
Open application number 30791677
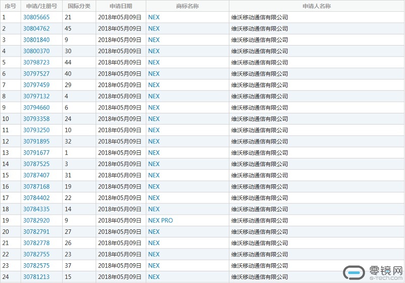click(36, 153)
